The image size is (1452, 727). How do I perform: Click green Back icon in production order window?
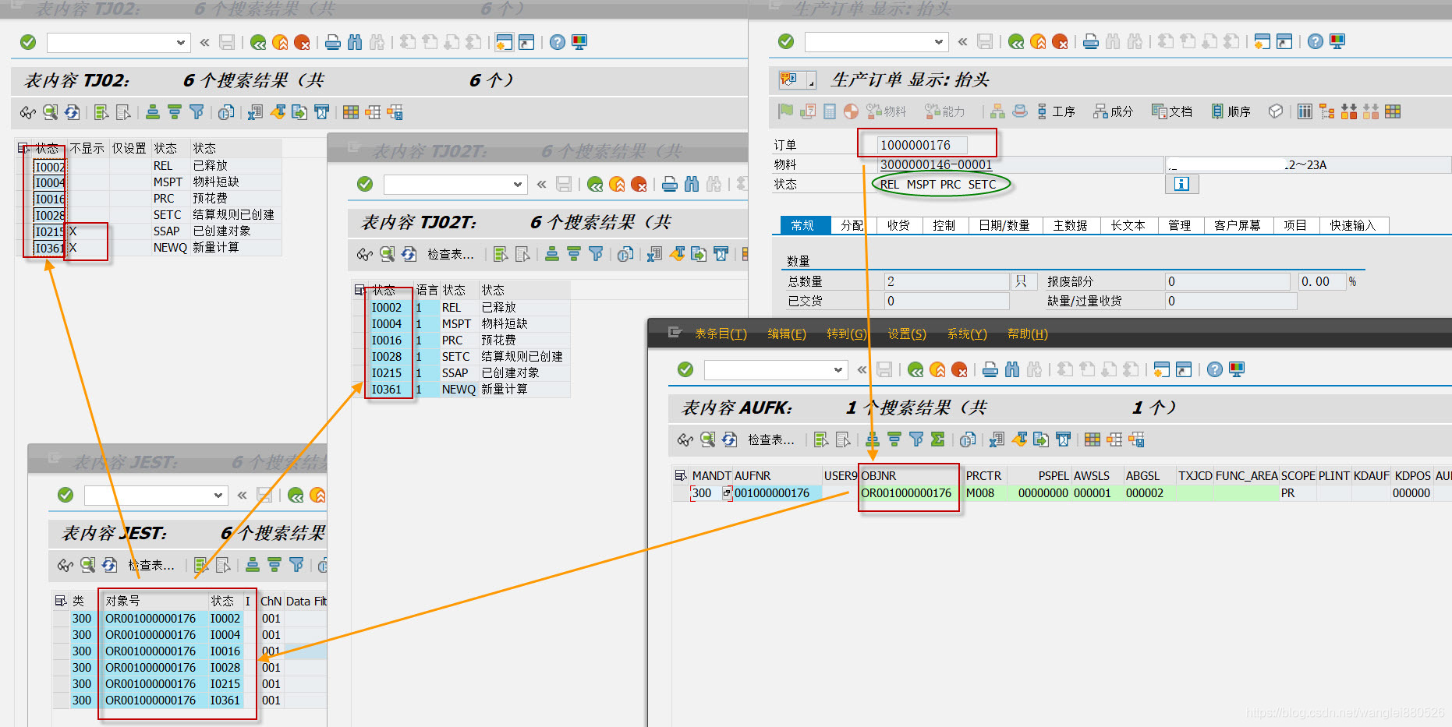coord(1016,42)
